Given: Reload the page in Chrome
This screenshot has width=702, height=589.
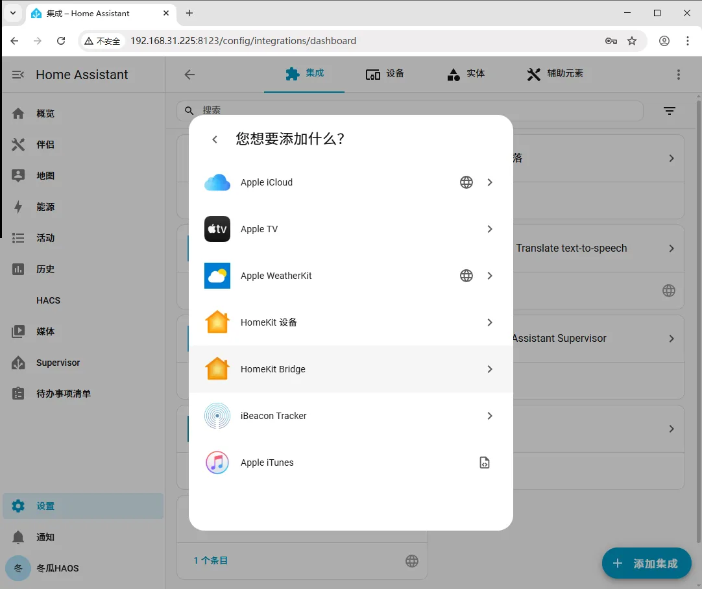Looking at the screenshot, I should point(61,41).
